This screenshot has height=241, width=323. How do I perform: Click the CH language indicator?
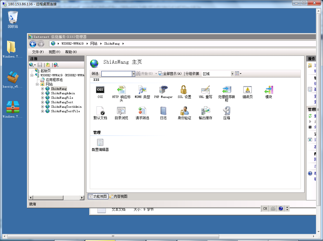[265, 208]
